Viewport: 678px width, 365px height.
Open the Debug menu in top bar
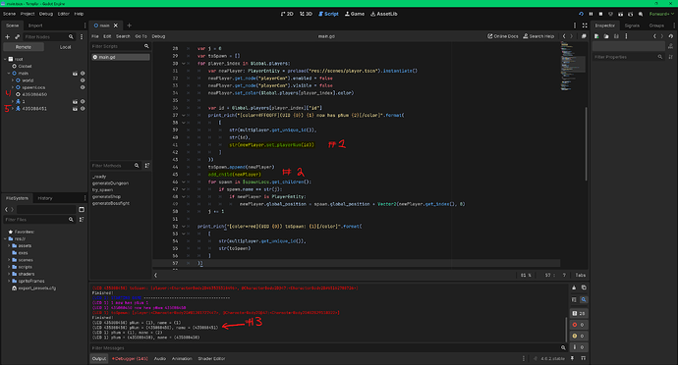(x=46, y=14)
